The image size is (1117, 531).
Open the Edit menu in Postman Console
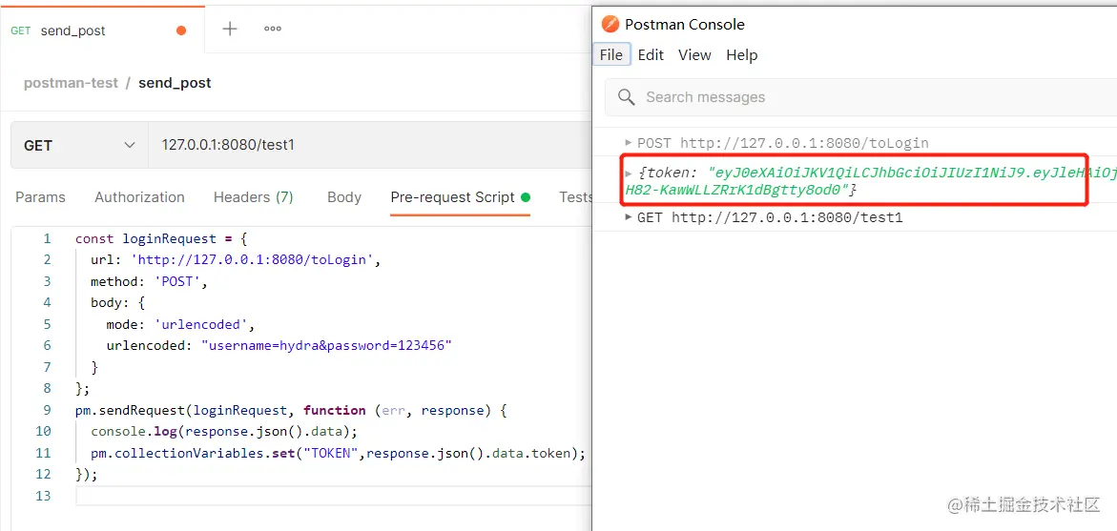[x=651, y=54]
